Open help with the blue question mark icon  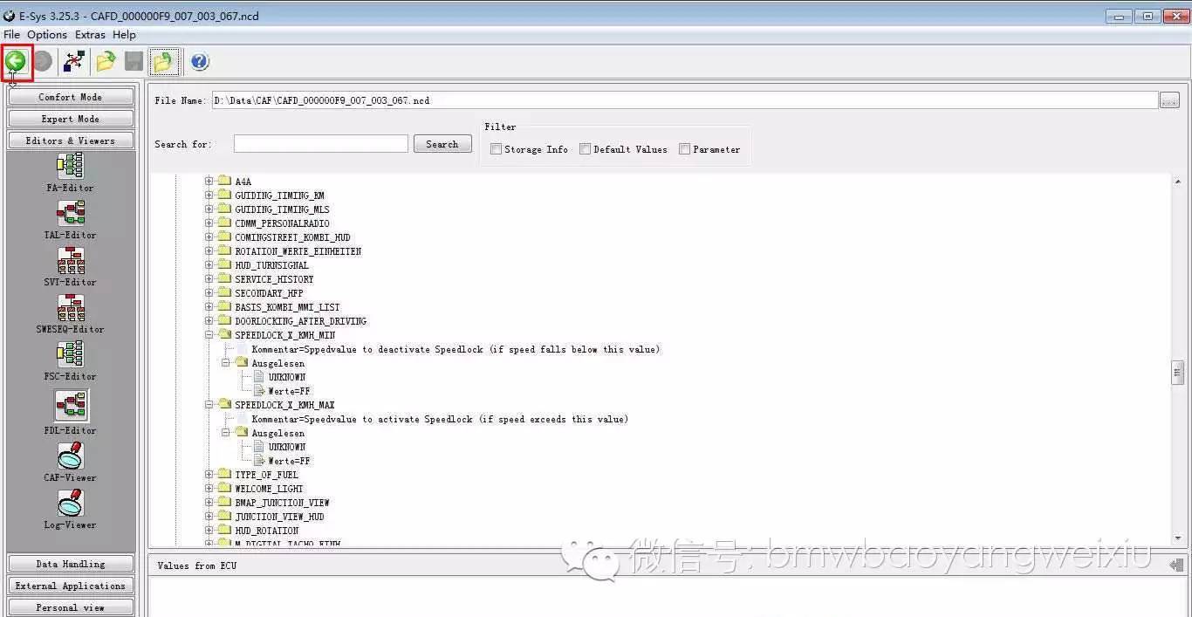(x=200, y=61)
